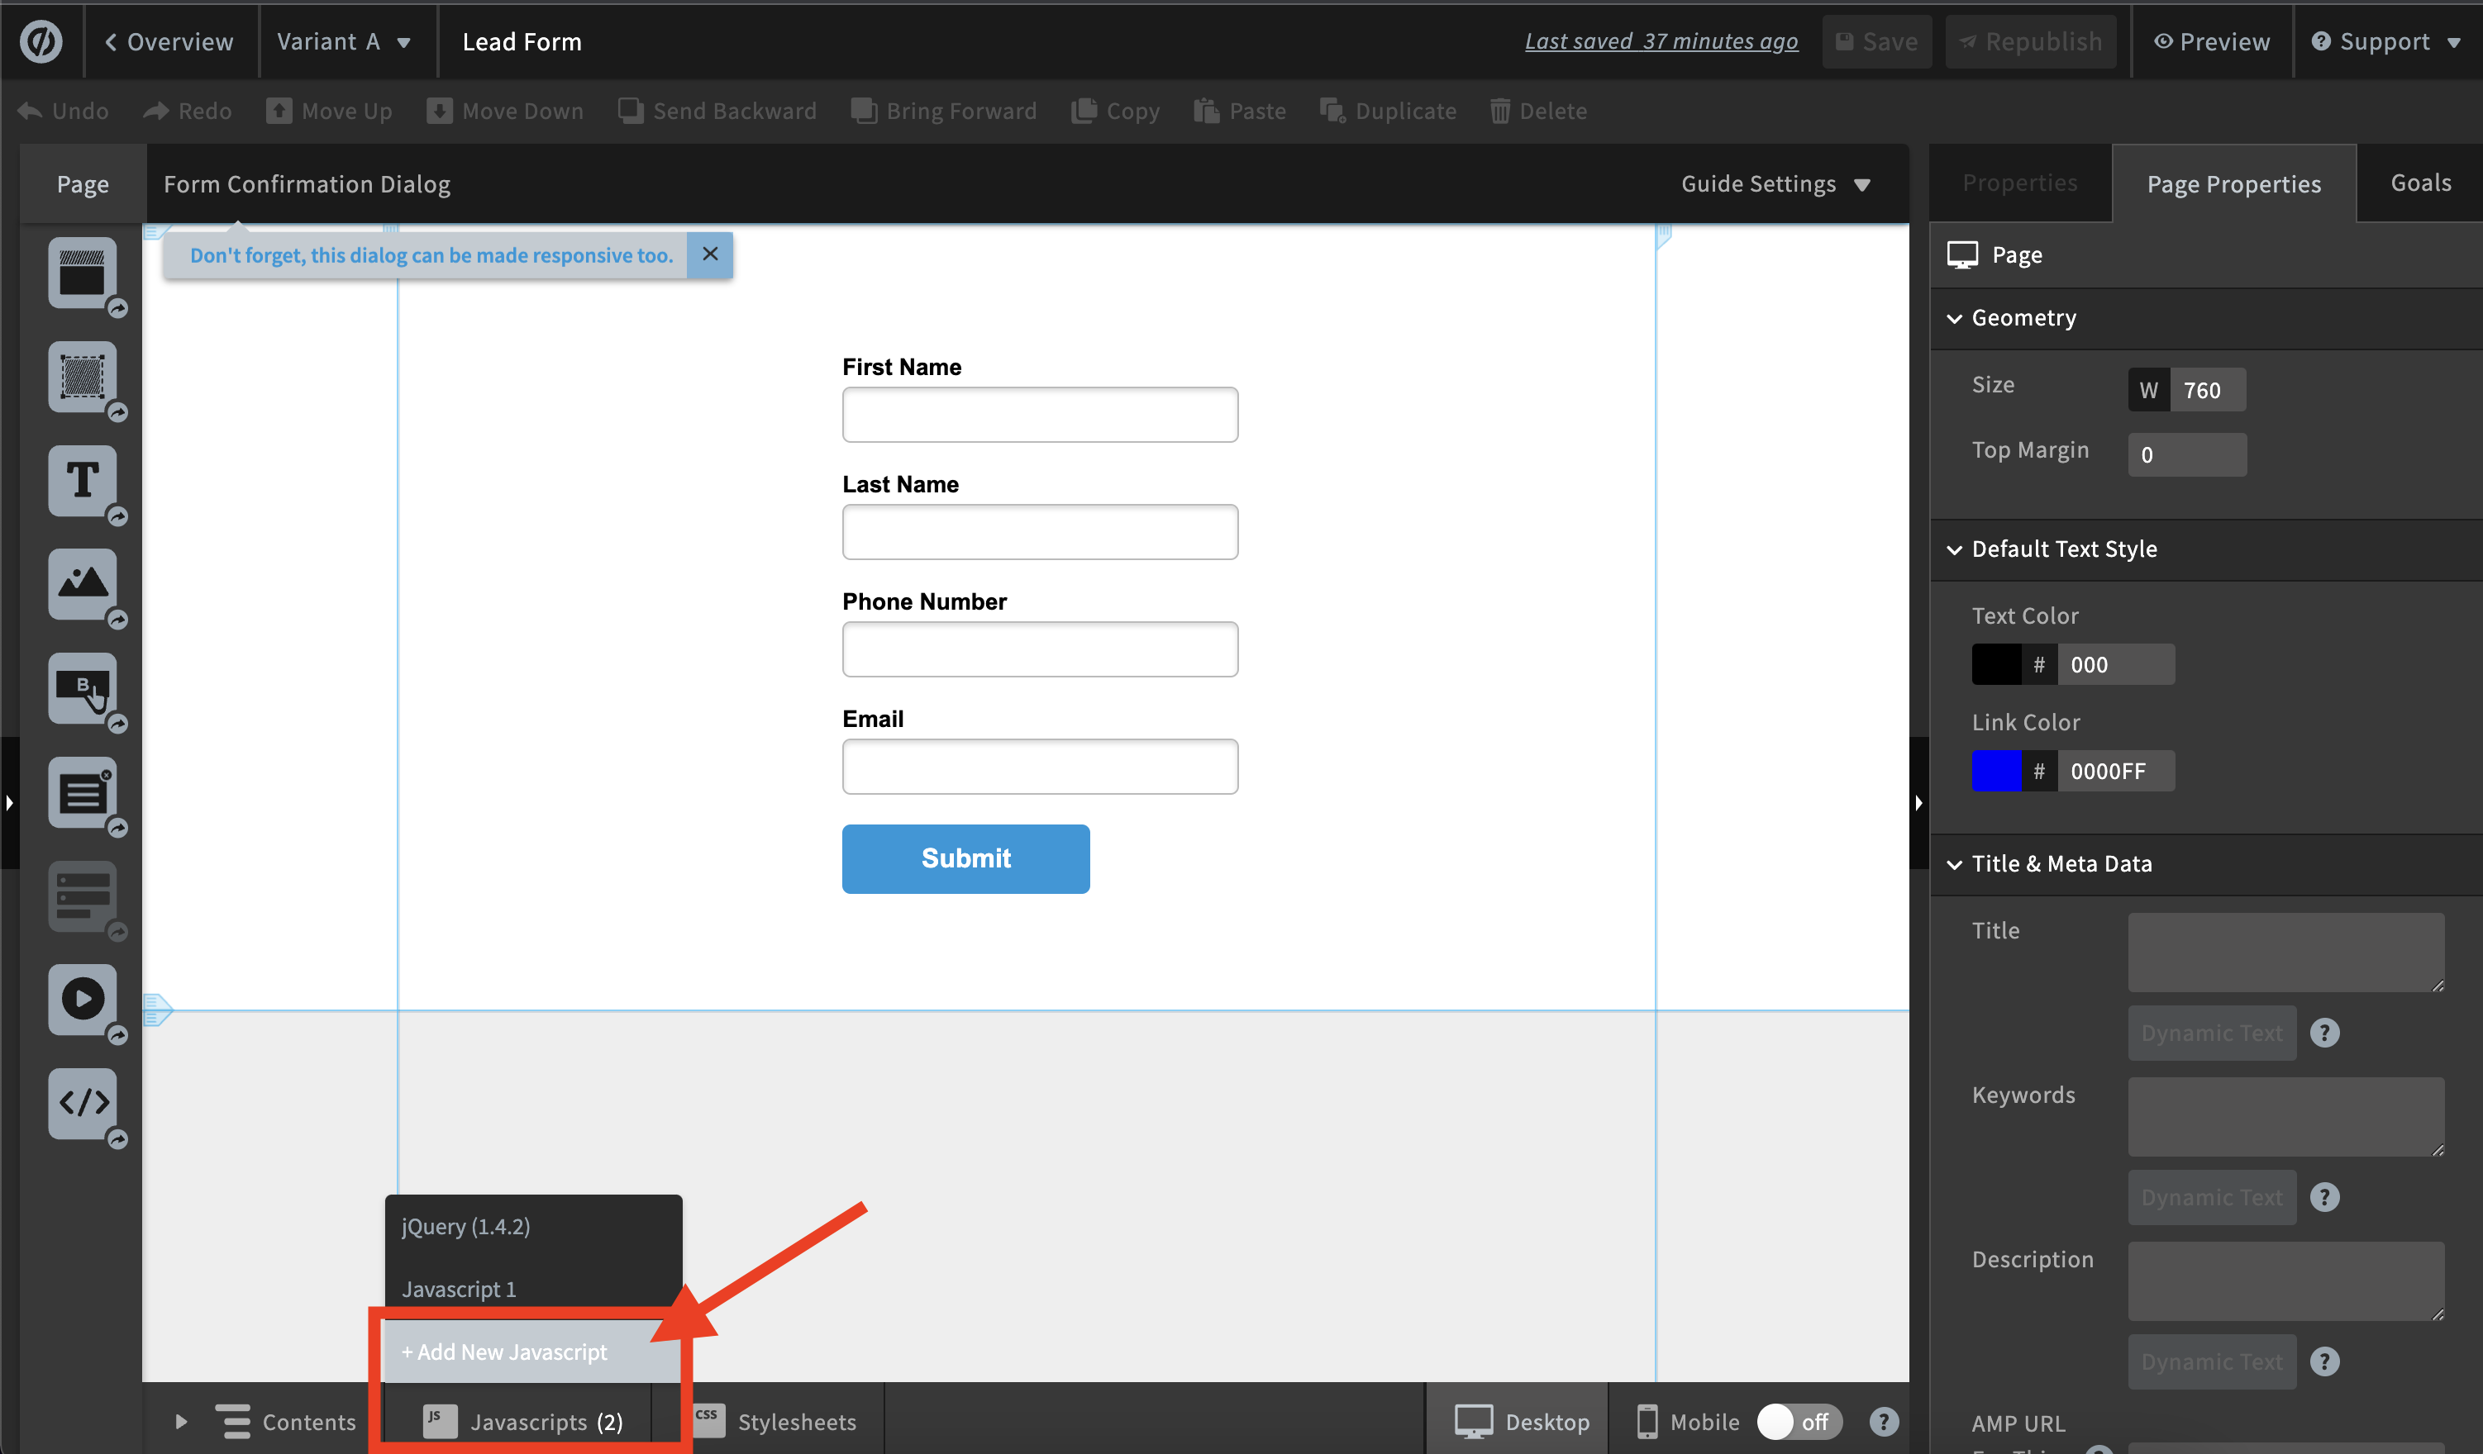The width and height of the screenshot is (2483, 1454).
Task: Click the Unbounce logo icon
Action: [41, 41]
